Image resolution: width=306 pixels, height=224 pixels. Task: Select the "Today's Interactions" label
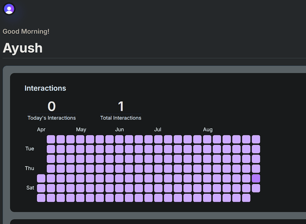(52, 118)
